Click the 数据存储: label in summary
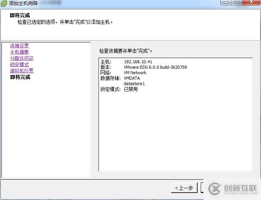 point(110,78)
